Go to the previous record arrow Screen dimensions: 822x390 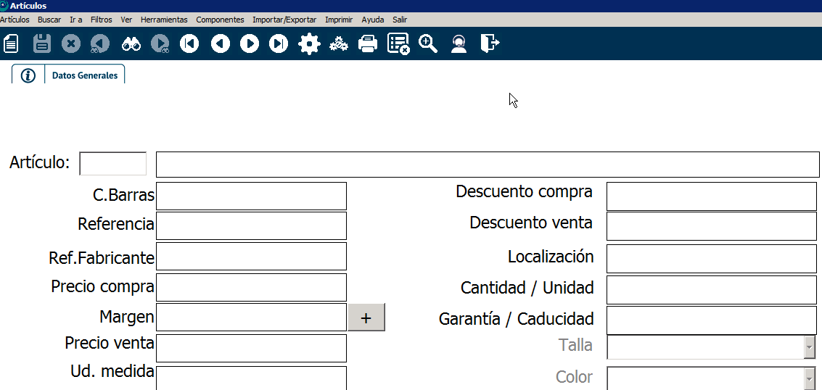[221, 44]
